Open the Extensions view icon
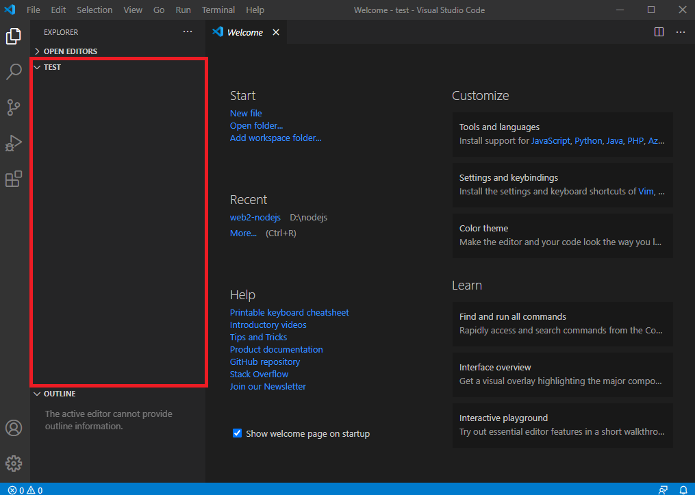This screenshot has height=495, width=695. 13,179
